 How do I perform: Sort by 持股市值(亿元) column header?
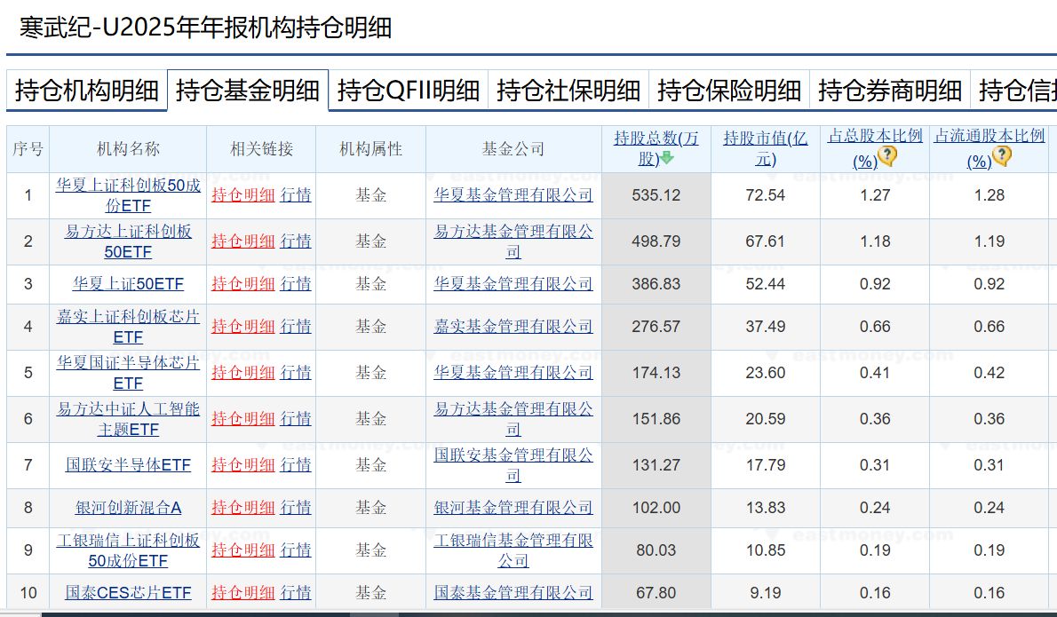click(x=765, y=148)
